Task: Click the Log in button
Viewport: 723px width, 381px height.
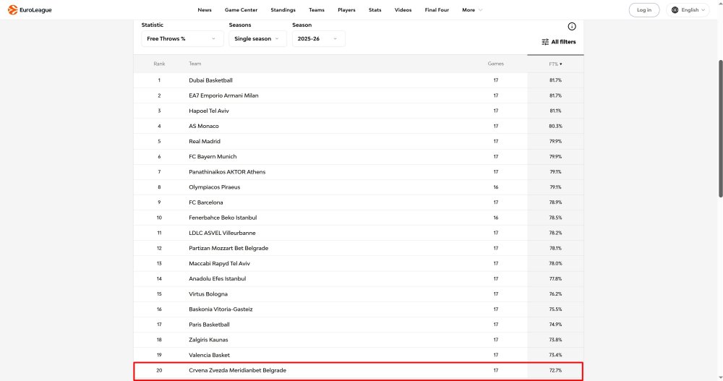Action: (x=644, y=9)
